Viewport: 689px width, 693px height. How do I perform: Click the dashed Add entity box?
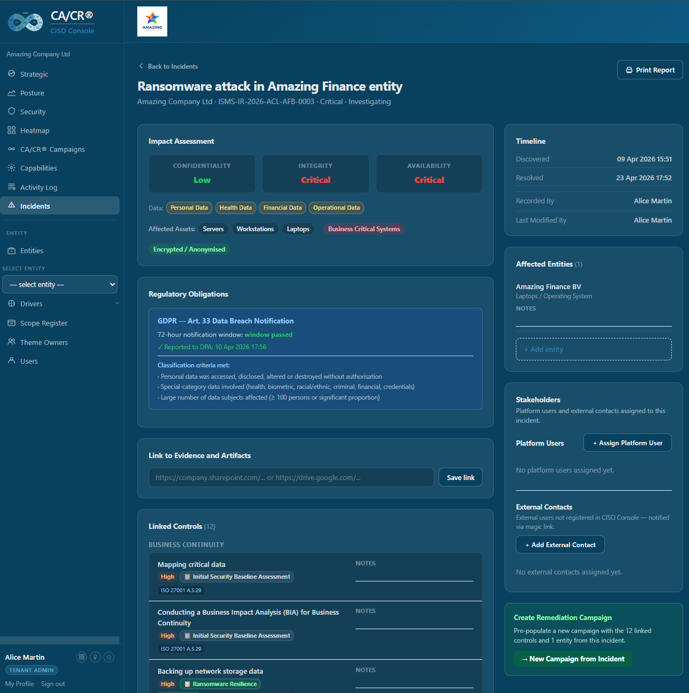pyautogui.click(x=594, y=349)
